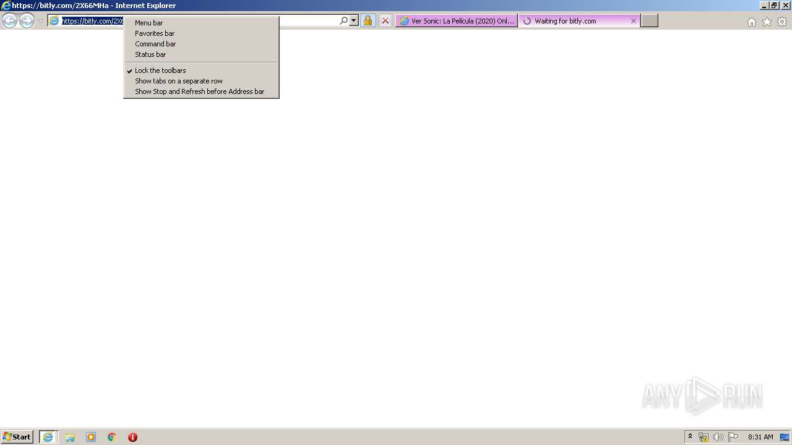
Task: Switch to the Ver Sonic: La Pelicula tab
Action: (457, 21)
